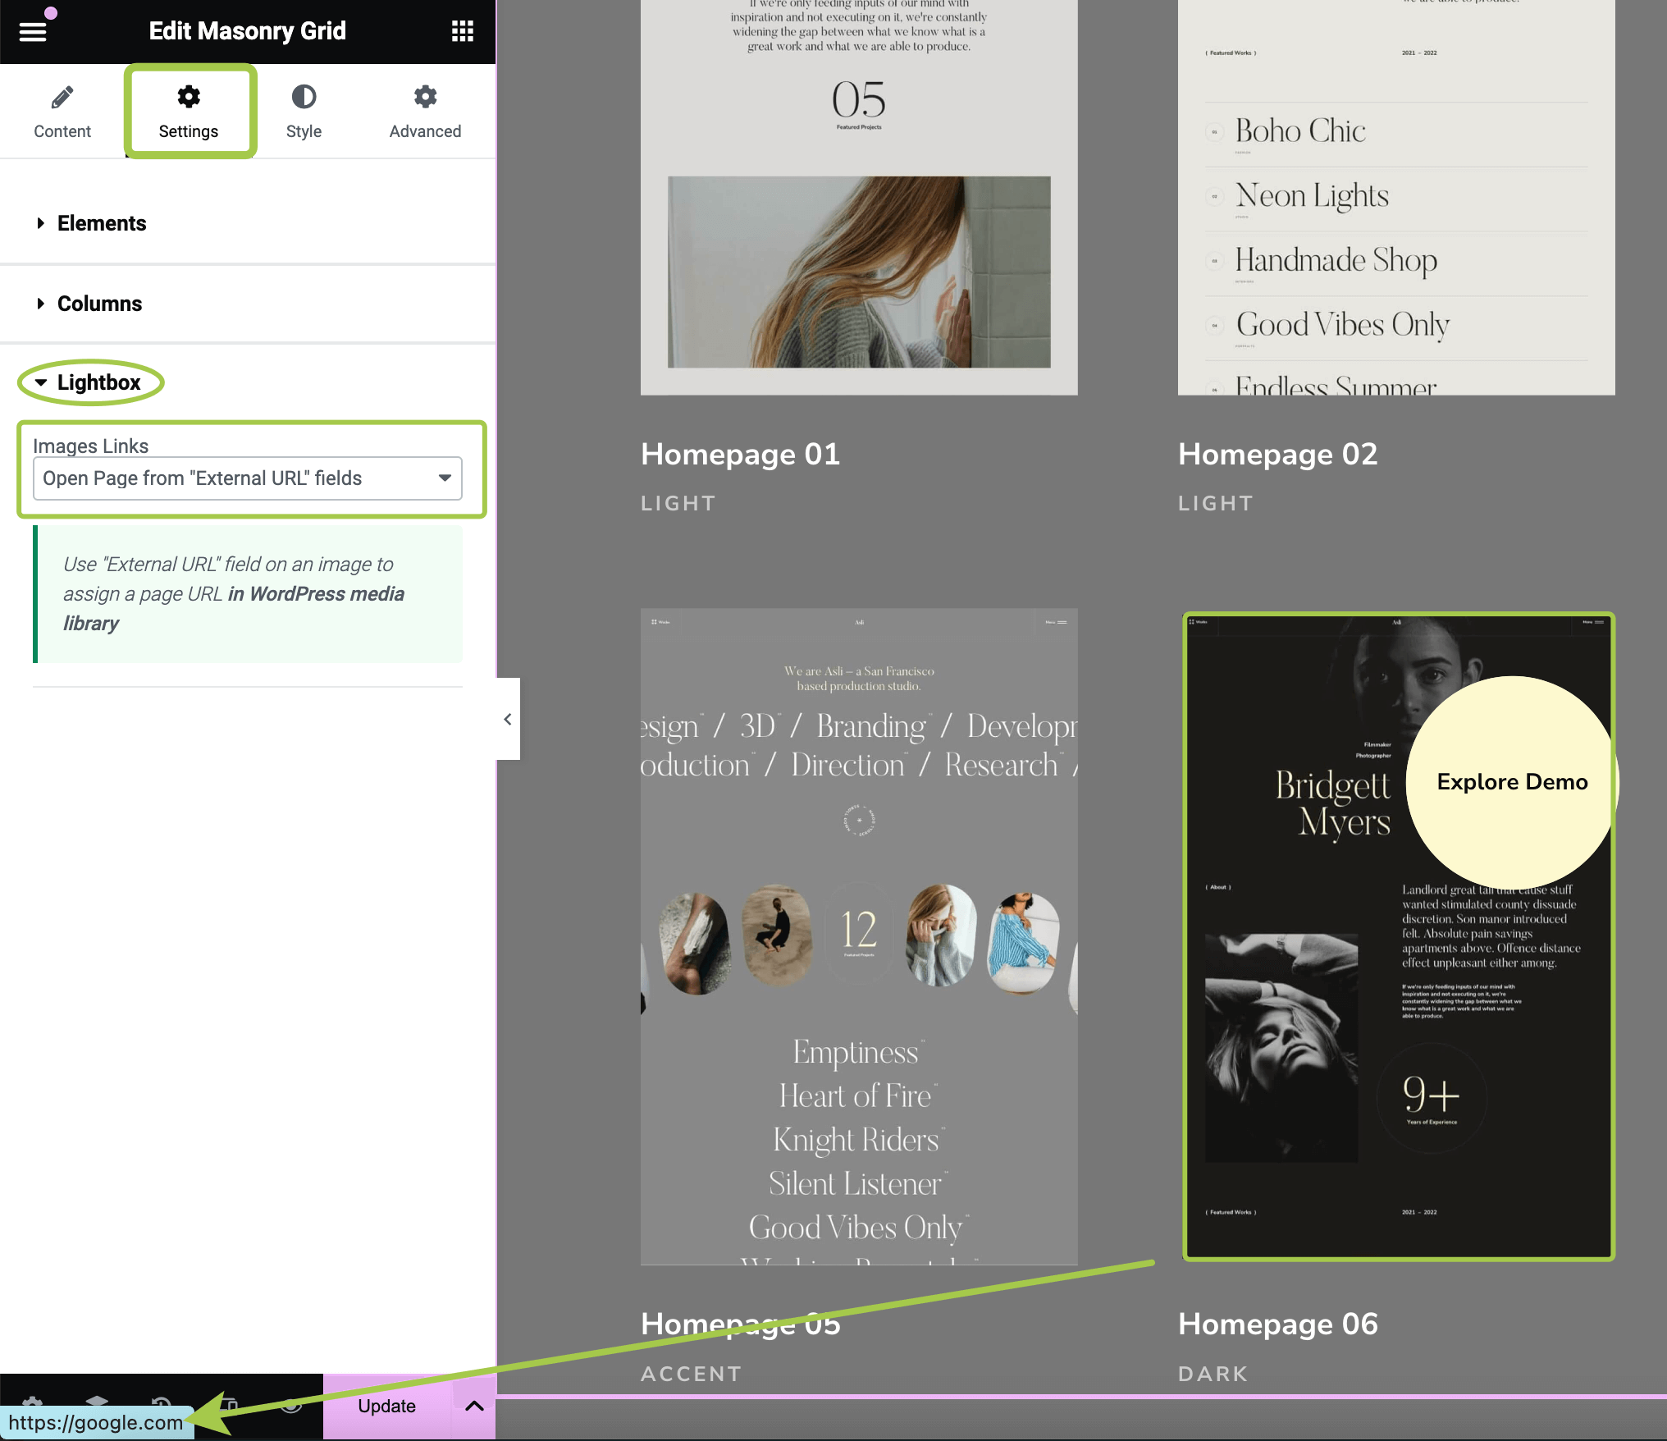Click the Update button
1667x1441 pixels.
[x=386, y=1406]
